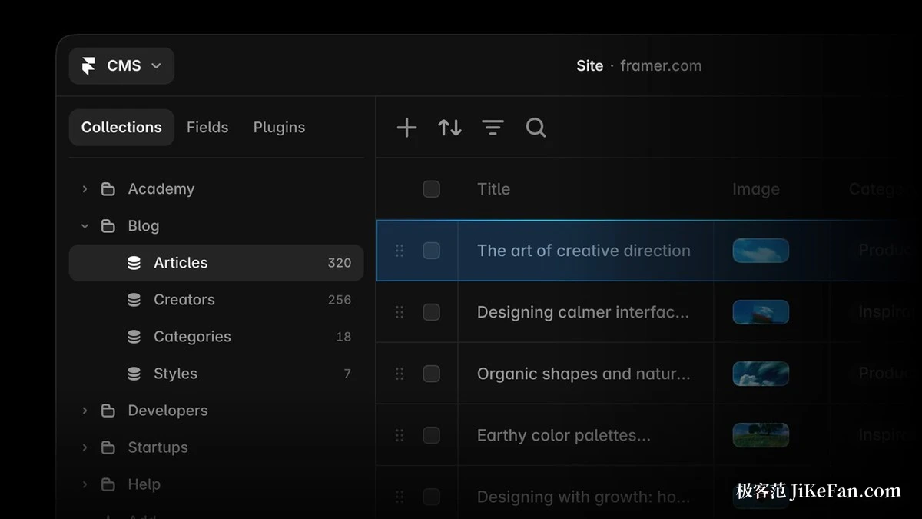Click the Articles collection database icon

point(134,263)
